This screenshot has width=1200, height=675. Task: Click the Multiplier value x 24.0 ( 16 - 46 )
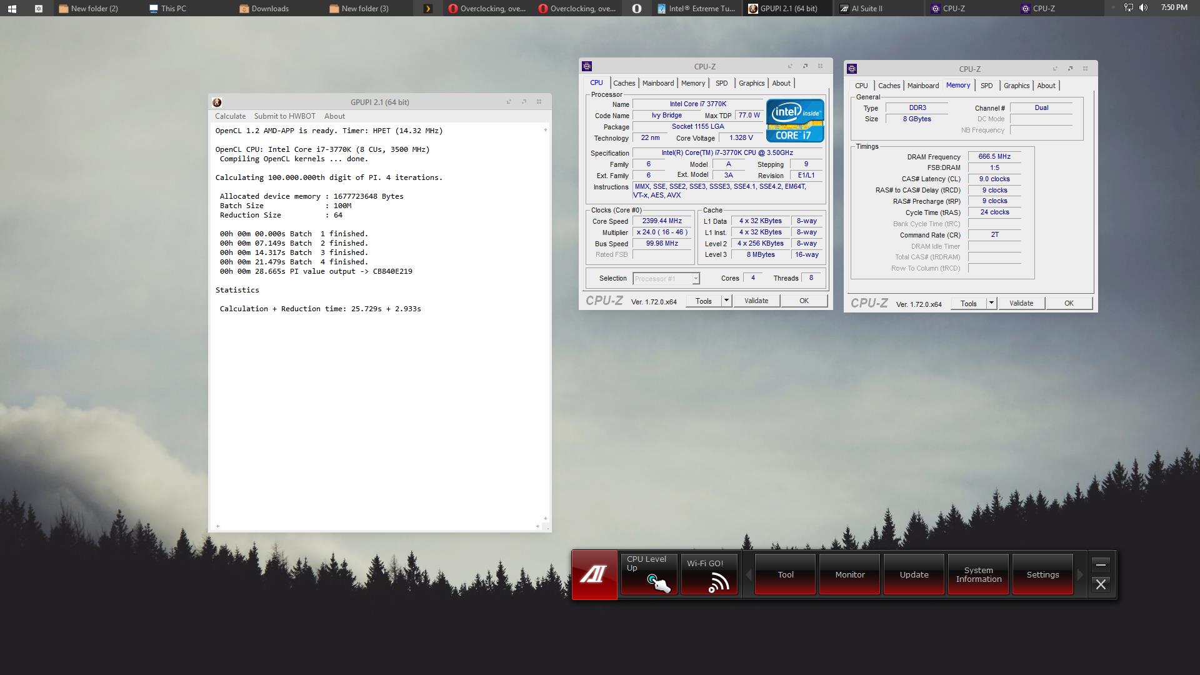coord(662,232)
